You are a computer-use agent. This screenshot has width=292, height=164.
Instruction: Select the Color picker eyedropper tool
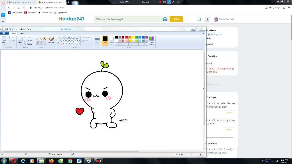tap(41, 43)
